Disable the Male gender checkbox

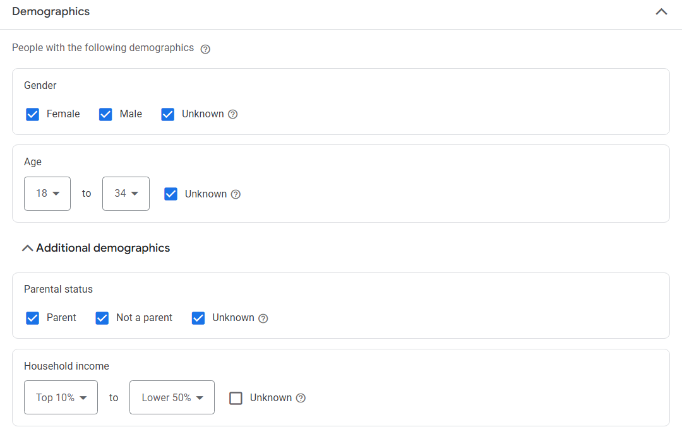point(105,114)
